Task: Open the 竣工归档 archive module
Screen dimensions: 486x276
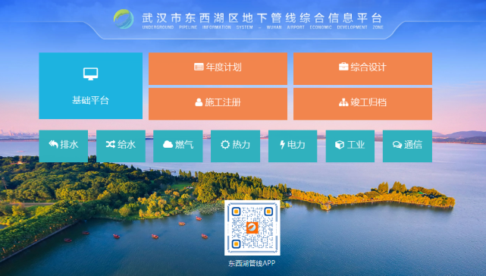Action: point(362,104)
